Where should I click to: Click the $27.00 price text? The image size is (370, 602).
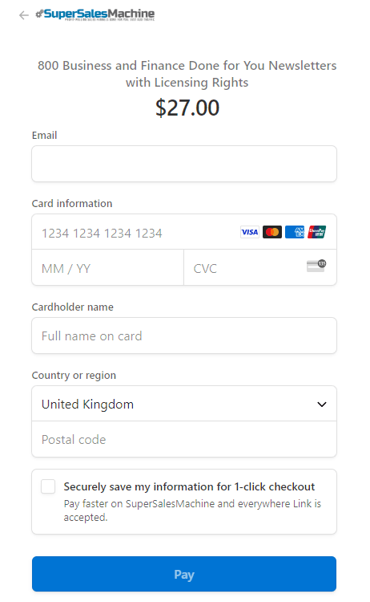(187, 108)
